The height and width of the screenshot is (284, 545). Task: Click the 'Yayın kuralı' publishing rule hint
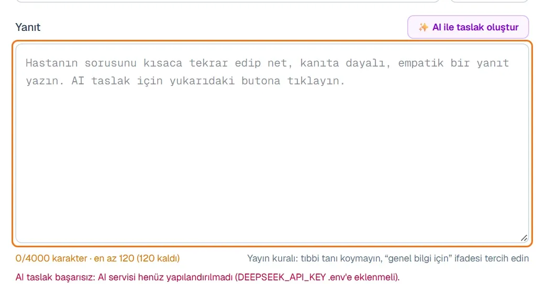[388, 258]
